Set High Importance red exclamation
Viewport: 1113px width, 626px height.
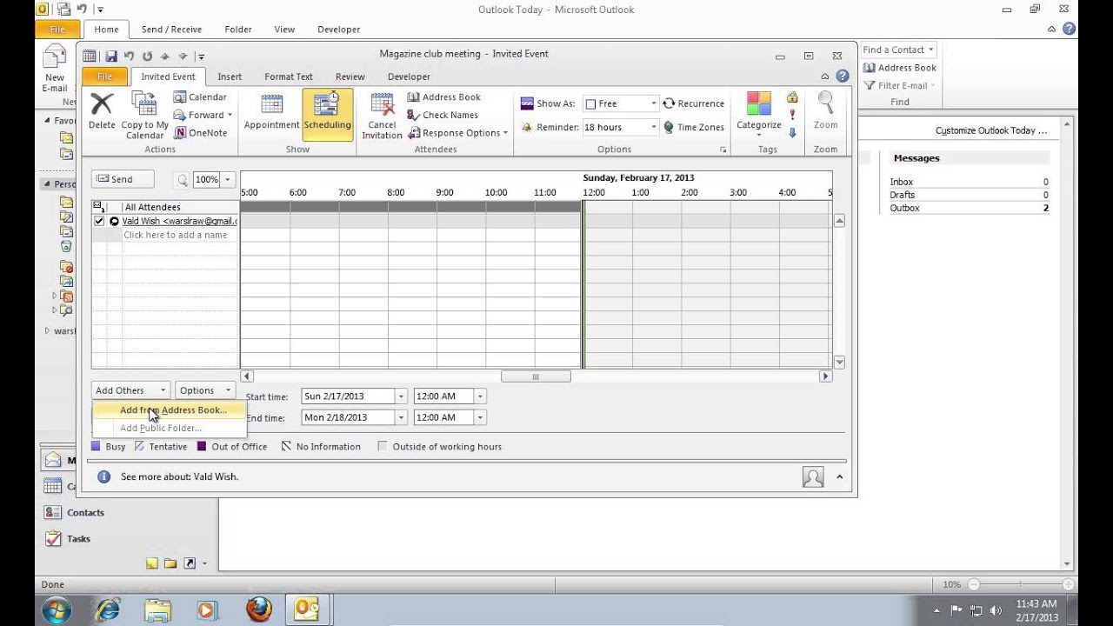point(792,115)
